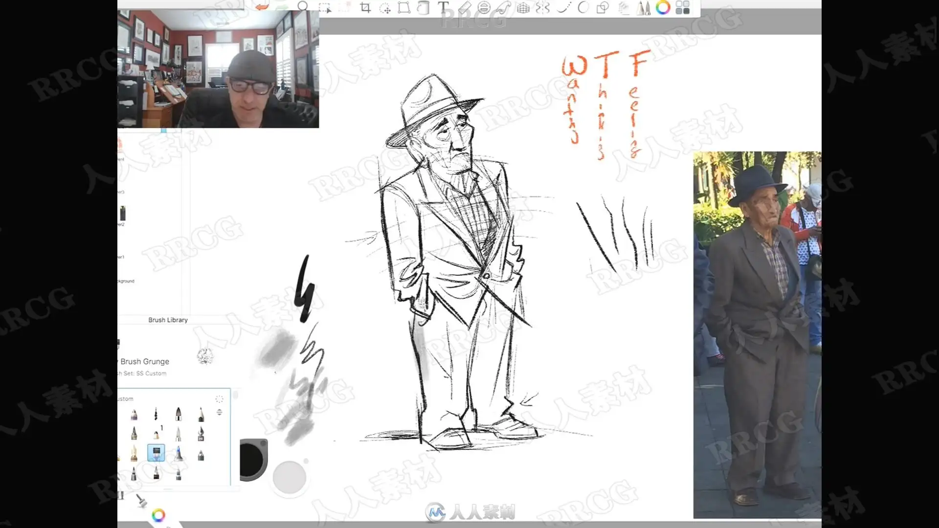Click the orange Undo arrow

[262, 7]
